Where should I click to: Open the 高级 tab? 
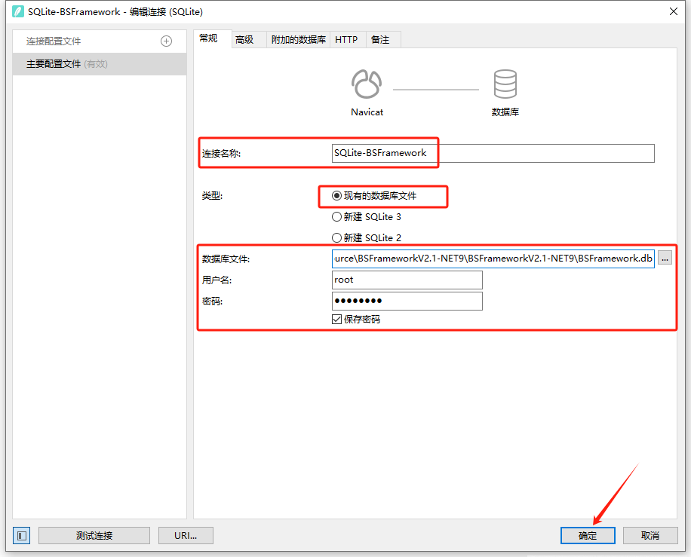pos(249,40)
